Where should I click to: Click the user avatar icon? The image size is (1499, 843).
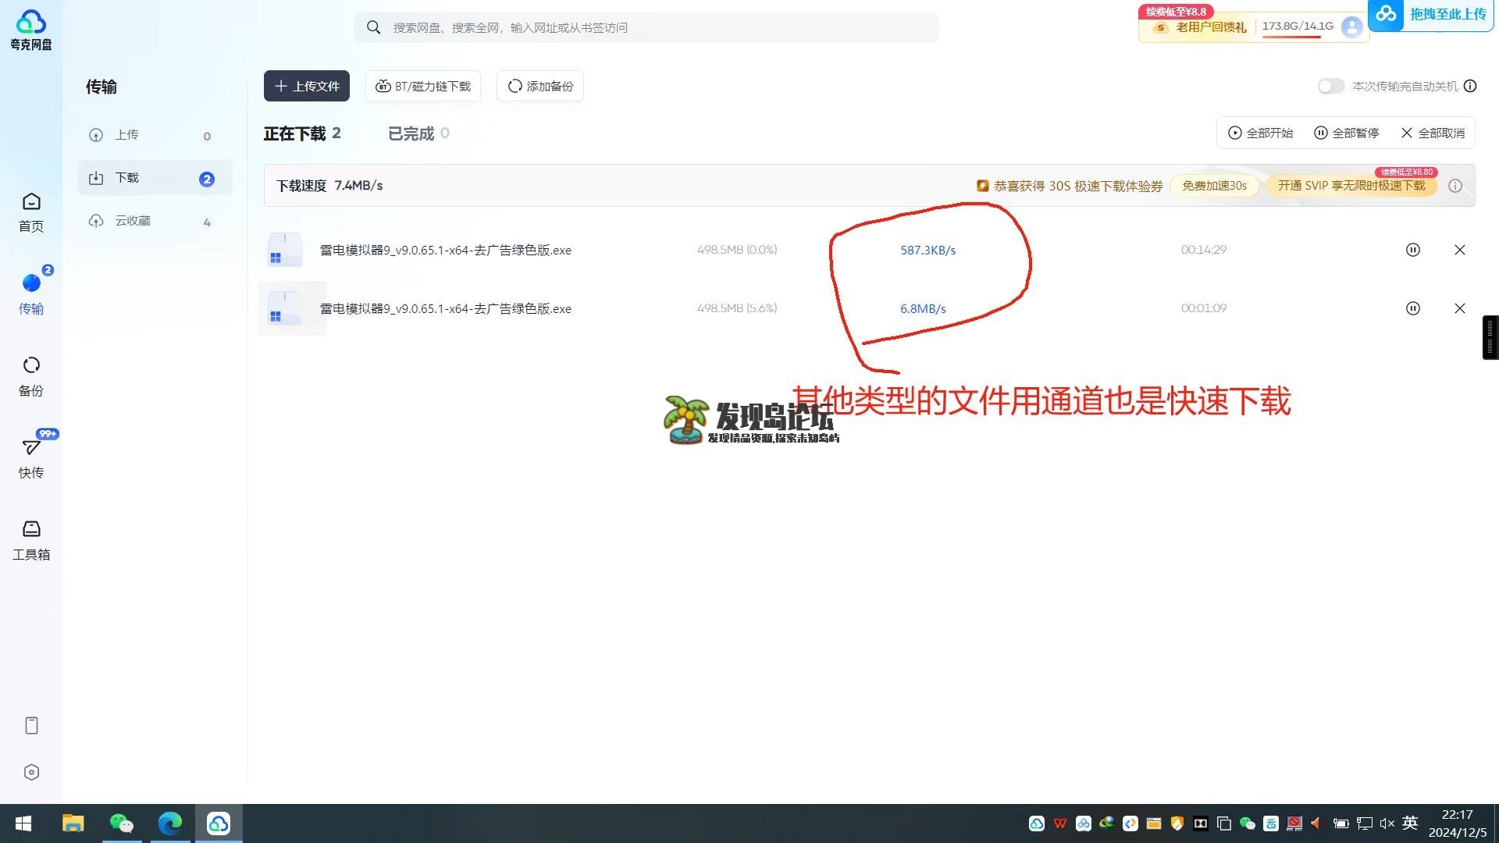pyautogui.click(x=1352, y=27)
